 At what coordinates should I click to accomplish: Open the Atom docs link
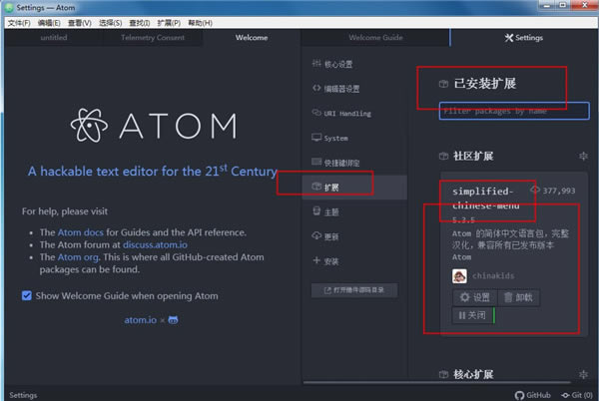click(81, 232)
